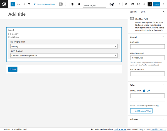Image resolution: width=167 pixels, height=131 pixels.
Task: Click the Form Field Name input
Action: pos(148,58)
